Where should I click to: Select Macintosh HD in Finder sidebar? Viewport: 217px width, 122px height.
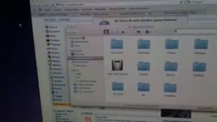click(x=80, y=42)
